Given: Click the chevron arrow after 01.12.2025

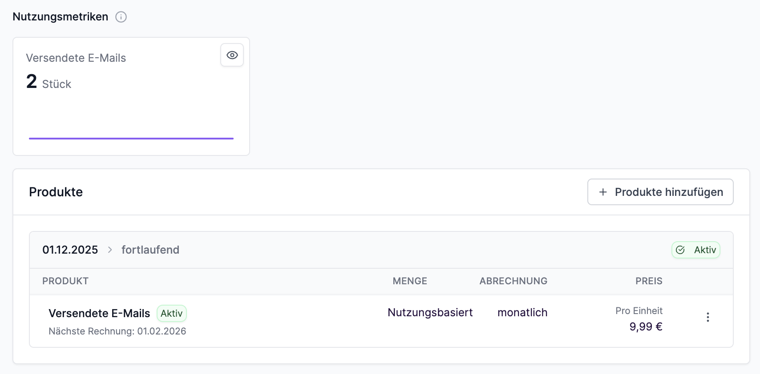Looking at the screenshot, I should click(110, 250).
